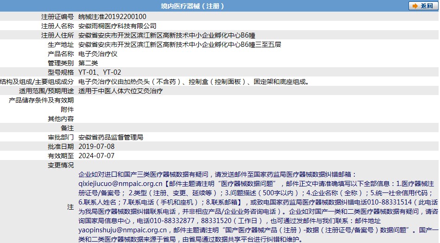Select the phone number 010-88332877
This screenshot has width=440, height=243.
click(x=172, y=221)
